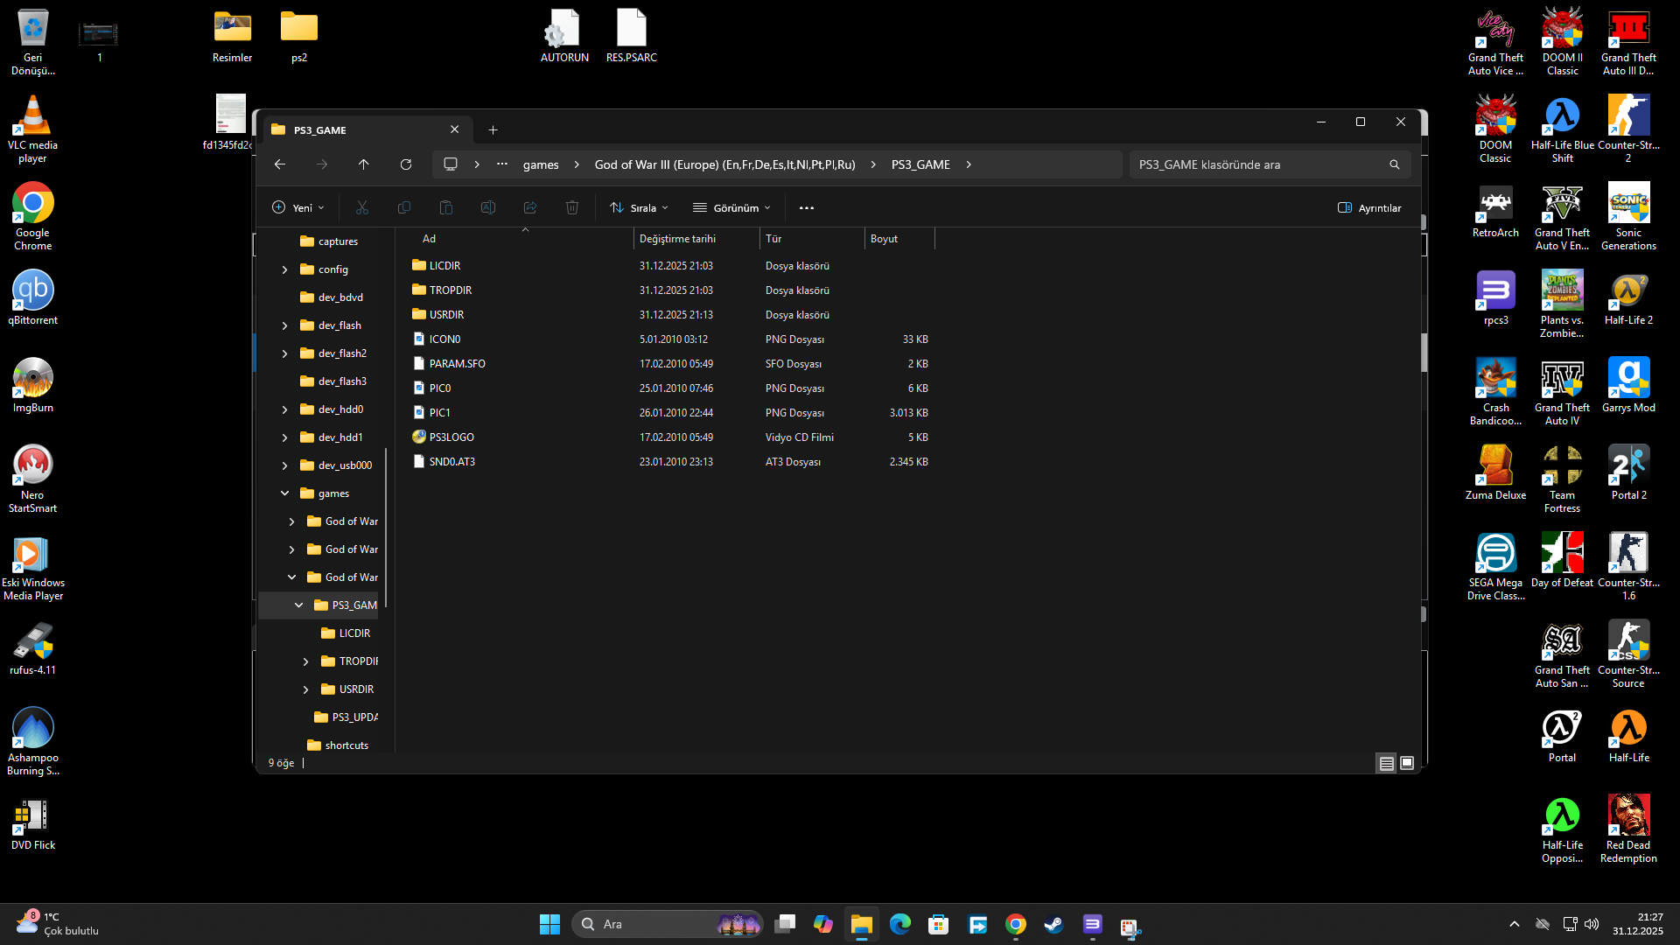Image resolution: width=1680 pixels, height=945 pixels.
Task: Open the See more ellipsis menu
Action: tap(806, 208)
